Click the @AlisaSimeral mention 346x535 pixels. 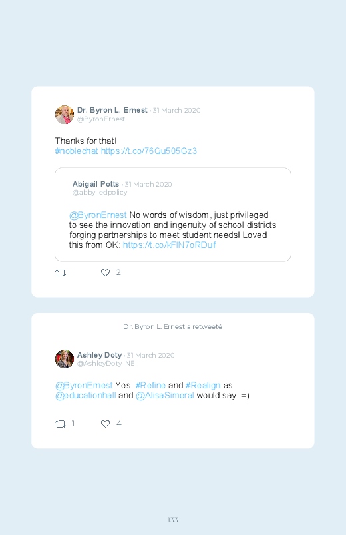pyautogui.click(x=164, y=396)
